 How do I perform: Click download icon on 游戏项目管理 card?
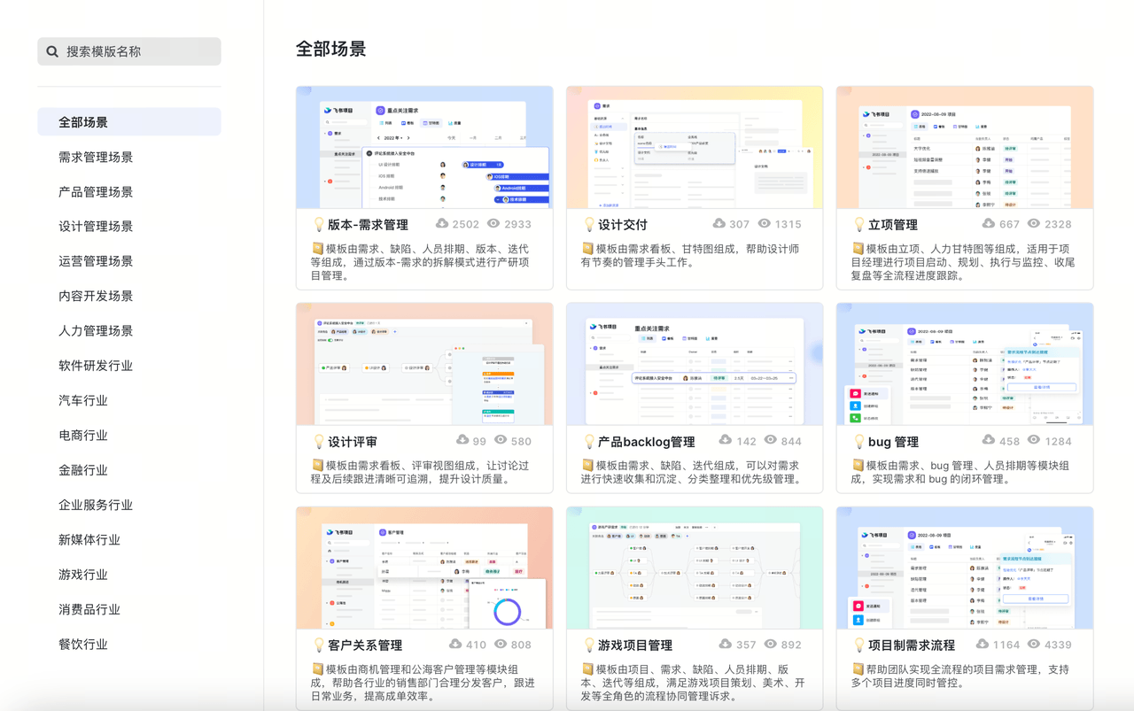(x=726, y=644)
